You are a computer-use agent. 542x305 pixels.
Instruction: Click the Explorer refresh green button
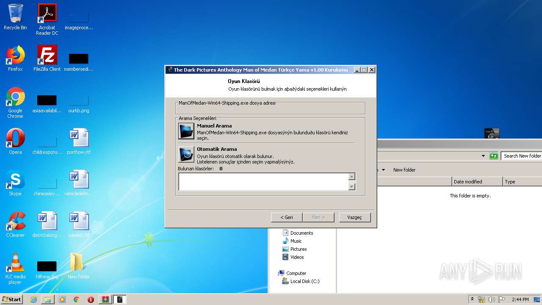coord(494,156)
